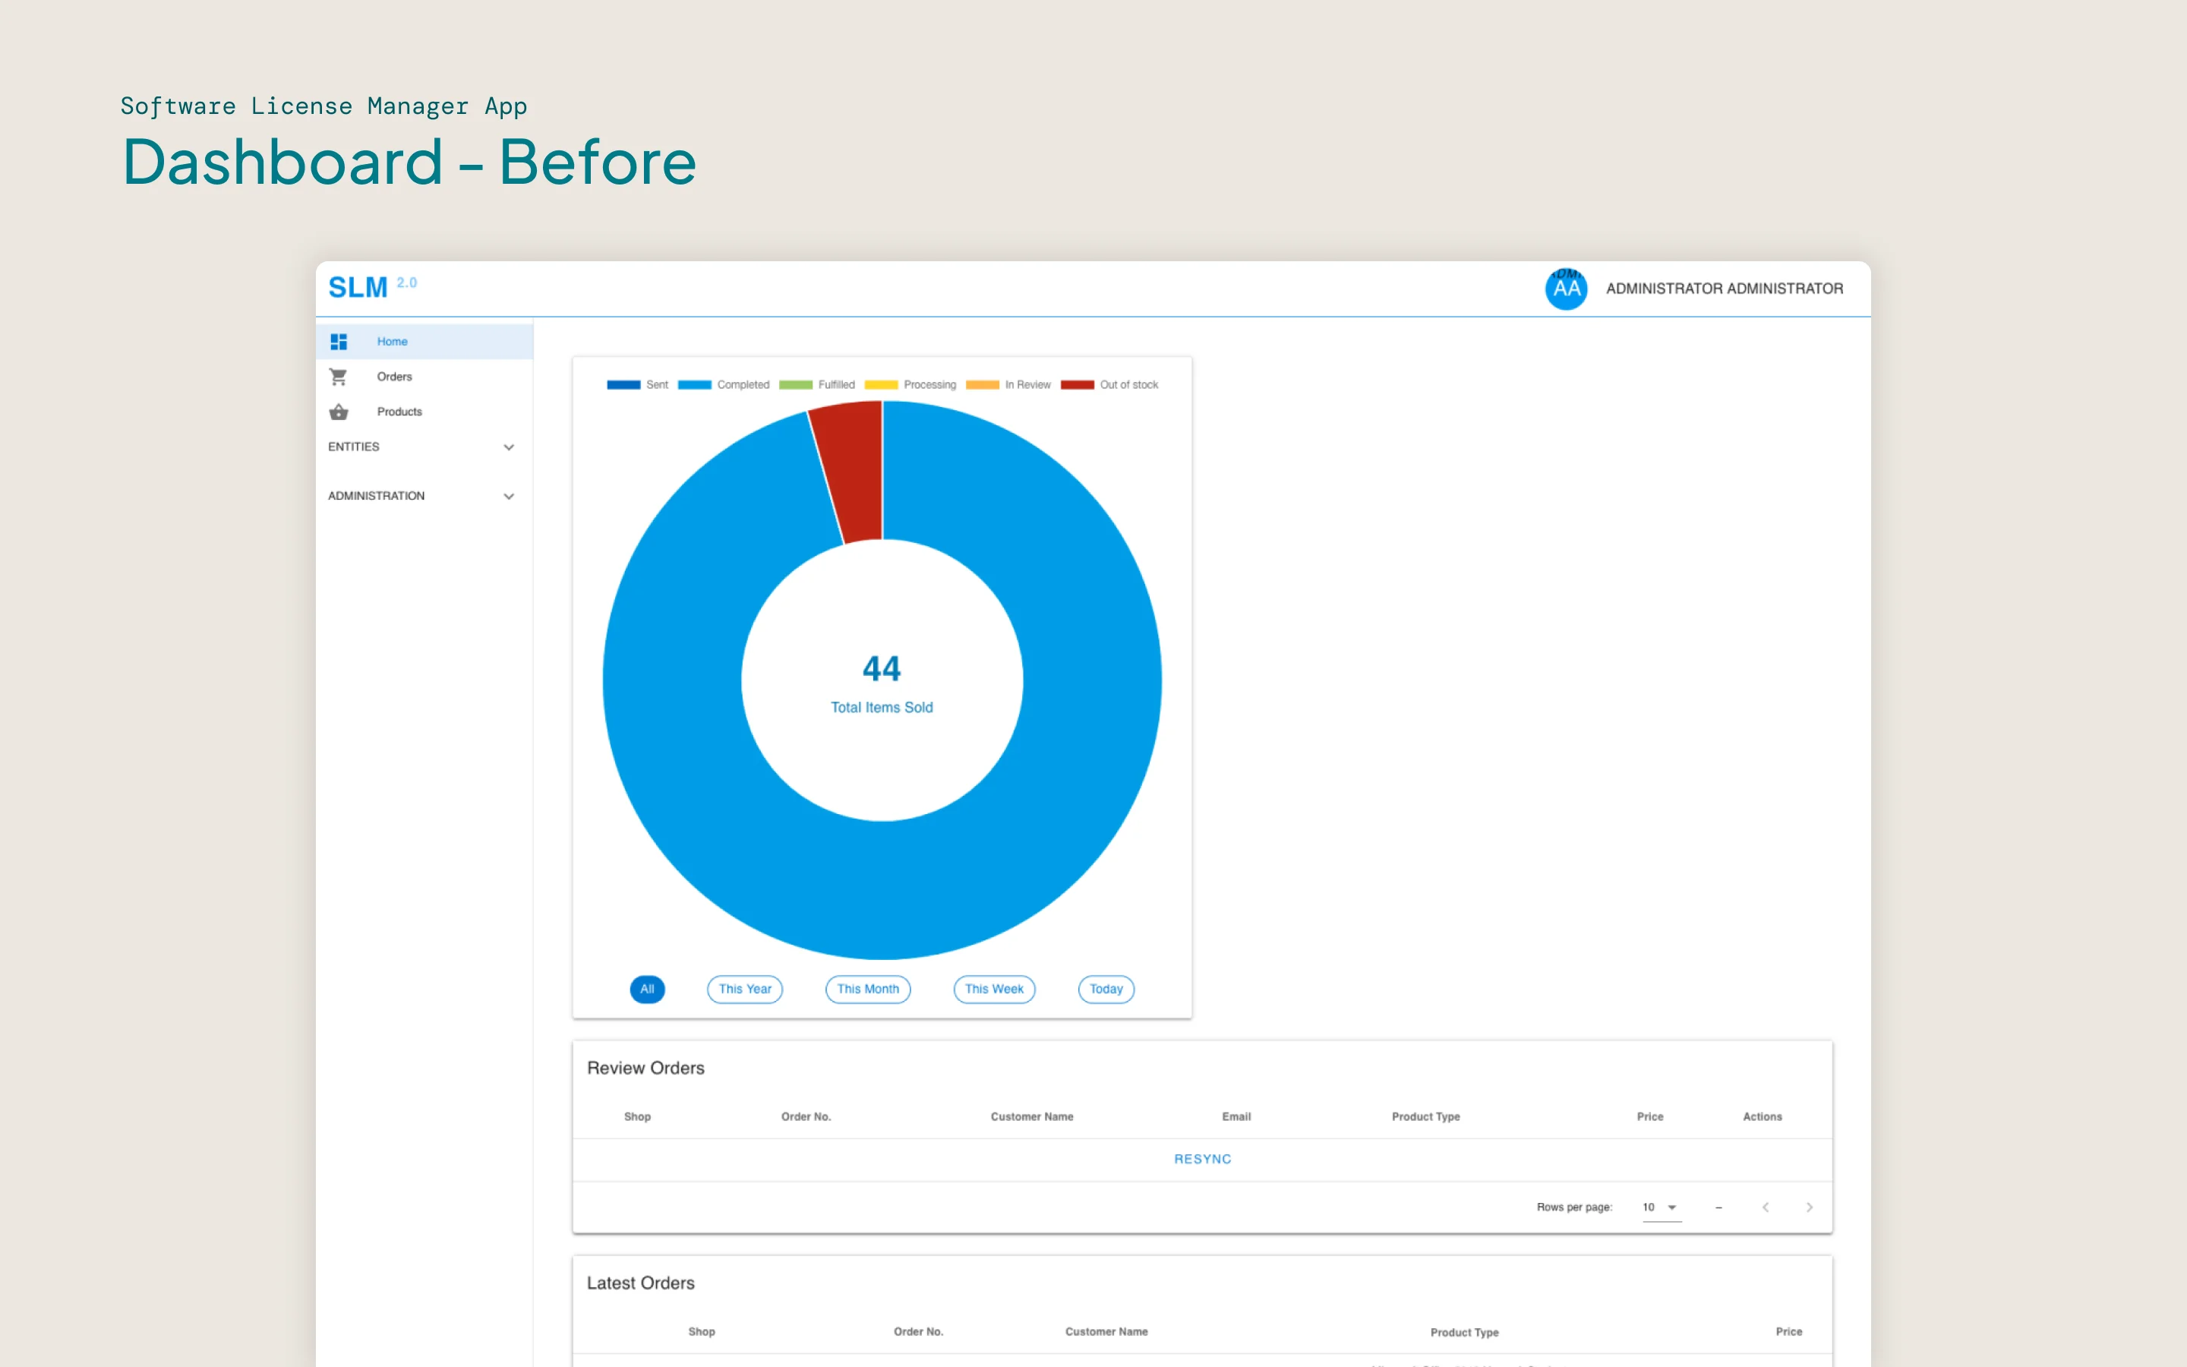2187x1367 pixels.
Task: Click the Actions column header
Action: pos(1763,1116)
